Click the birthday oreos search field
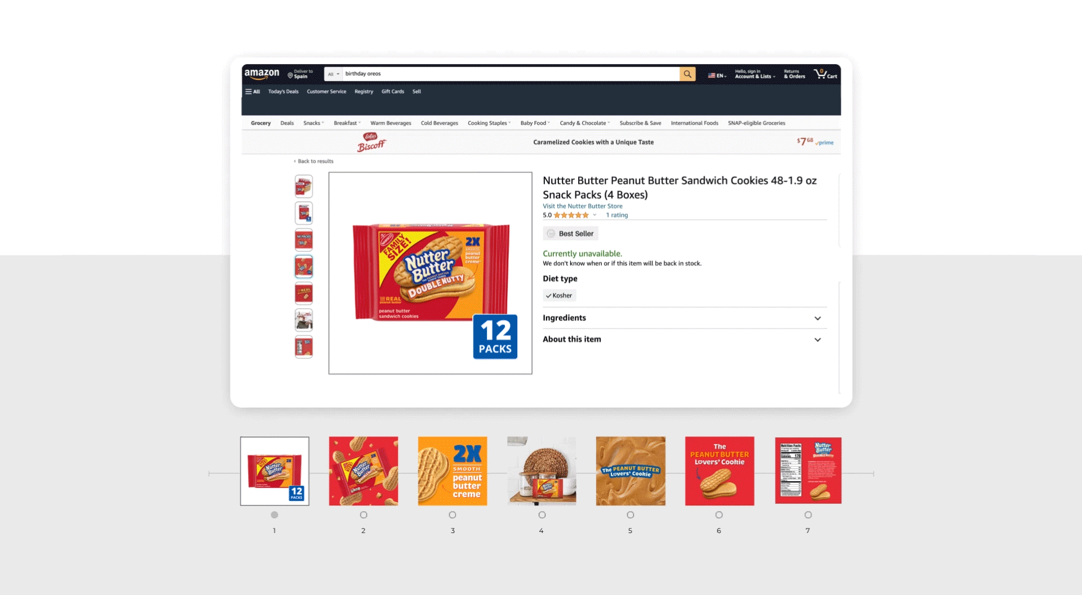 tap(511, 74)
